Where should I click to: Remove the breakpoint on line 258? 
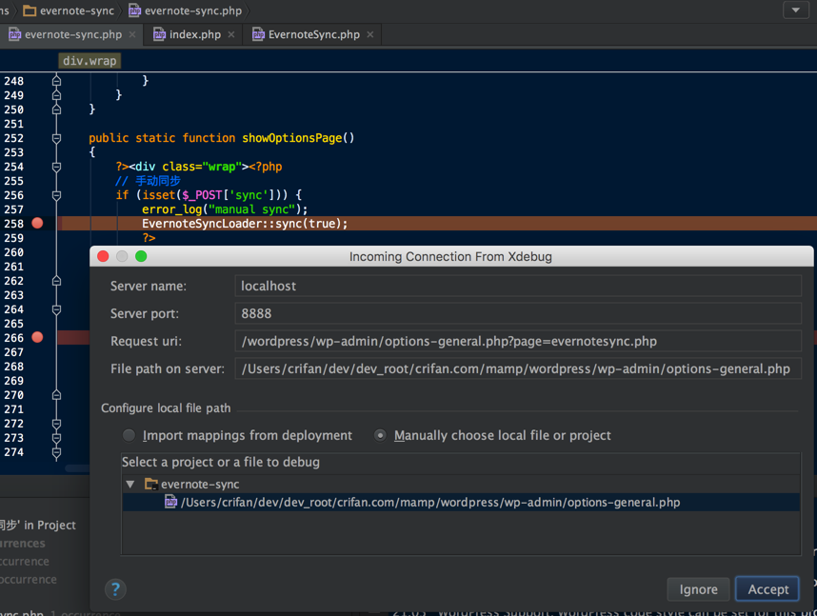click(37, 224)
